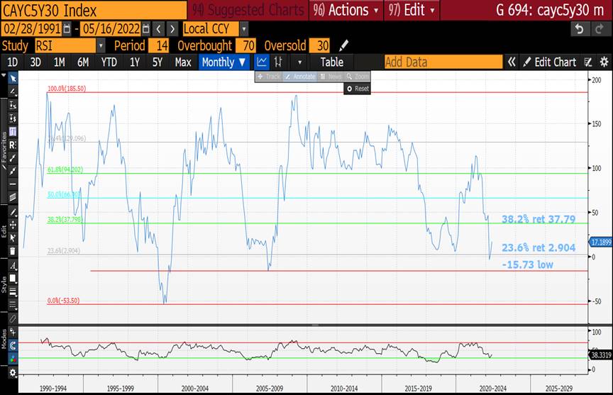Open the line dash style option

[13, 305]
